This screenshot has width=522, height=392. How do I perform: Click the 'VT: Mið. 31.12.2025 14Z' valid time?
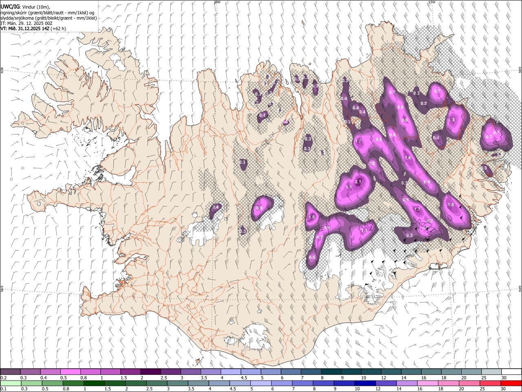pyautogui.click(x=24, y=29)
